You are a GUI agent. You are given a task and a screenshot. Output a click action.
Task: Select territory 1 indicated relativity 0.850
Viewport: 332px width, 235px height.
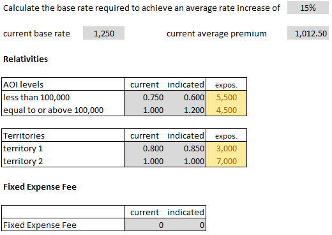[x=185, y=148]
